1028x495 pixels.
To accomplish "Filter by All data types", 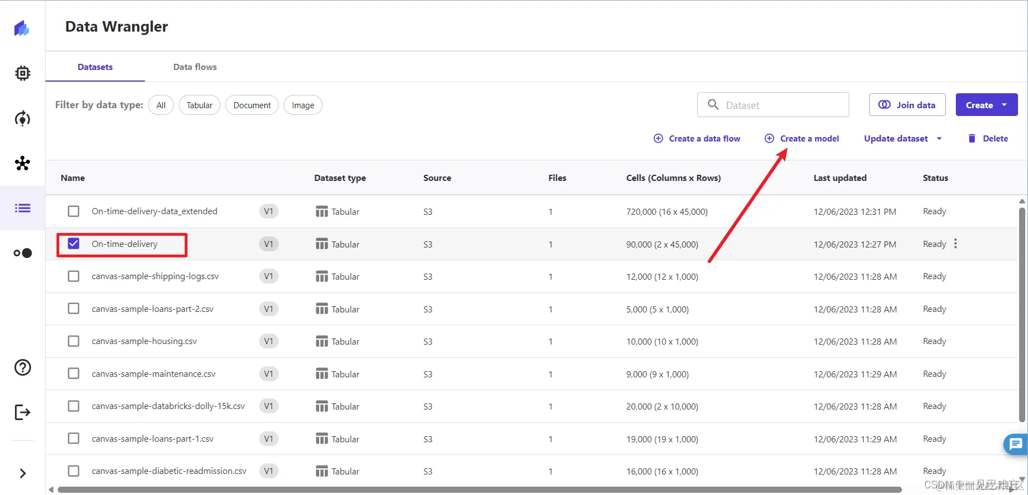I will [x=161, y=105].
